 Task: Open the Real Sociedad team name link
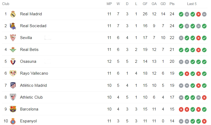point(33,26)
